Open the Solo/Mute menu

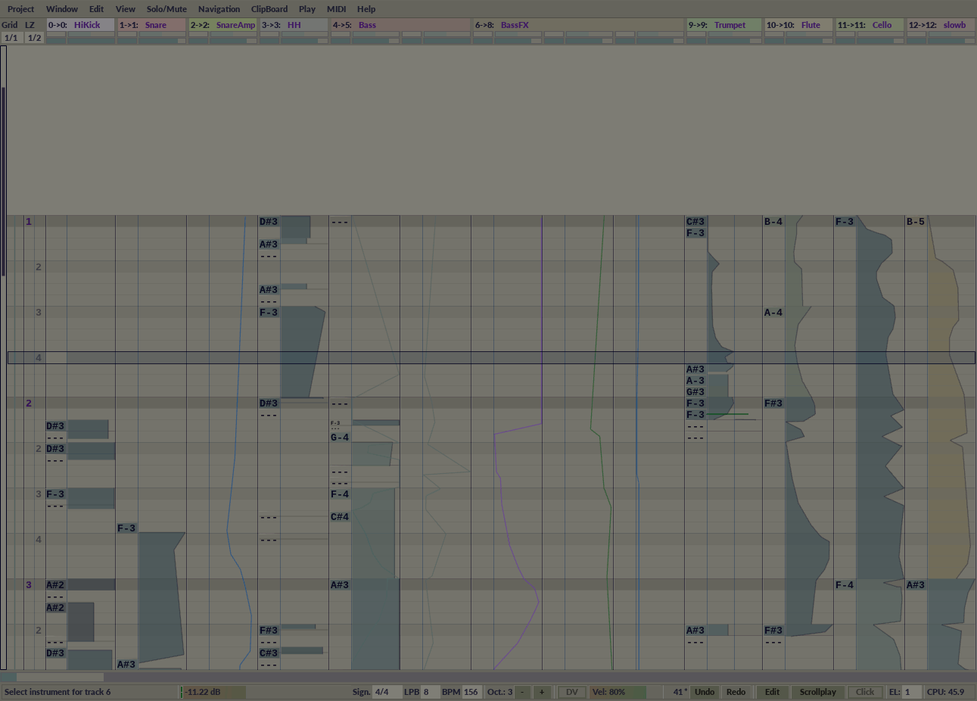[166, 9]
